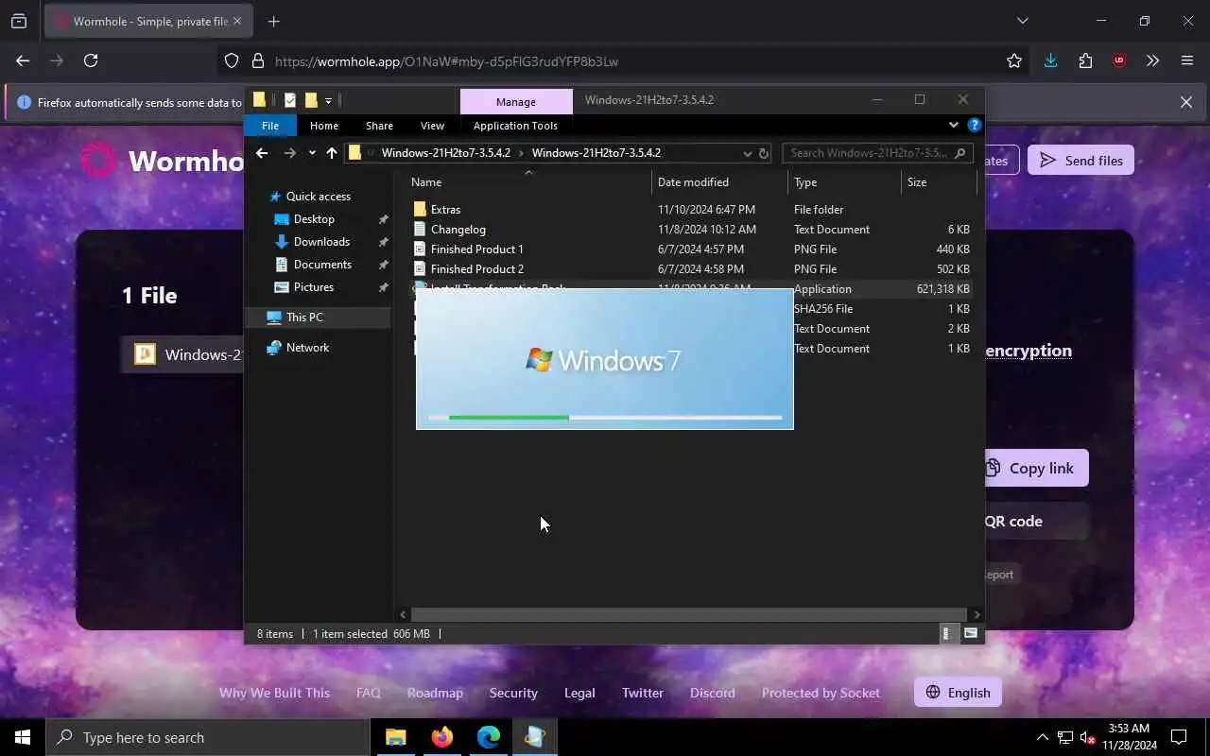The height and width of the screenshot is (756, 1210).
Task: Open Firefox extensions puzzle icon
Action: coord(1085,60)
